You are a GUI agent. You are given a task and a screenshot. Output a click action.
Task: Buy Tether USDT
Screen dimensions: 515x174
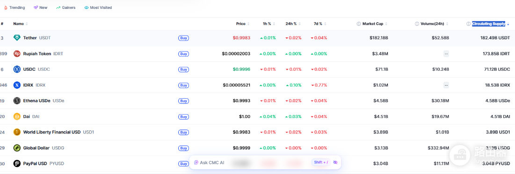[x=184, y=38]
